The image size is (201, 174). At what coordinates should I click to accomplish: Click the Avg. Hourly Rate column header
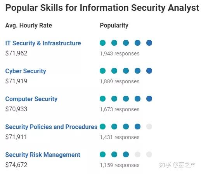(29, 26)
